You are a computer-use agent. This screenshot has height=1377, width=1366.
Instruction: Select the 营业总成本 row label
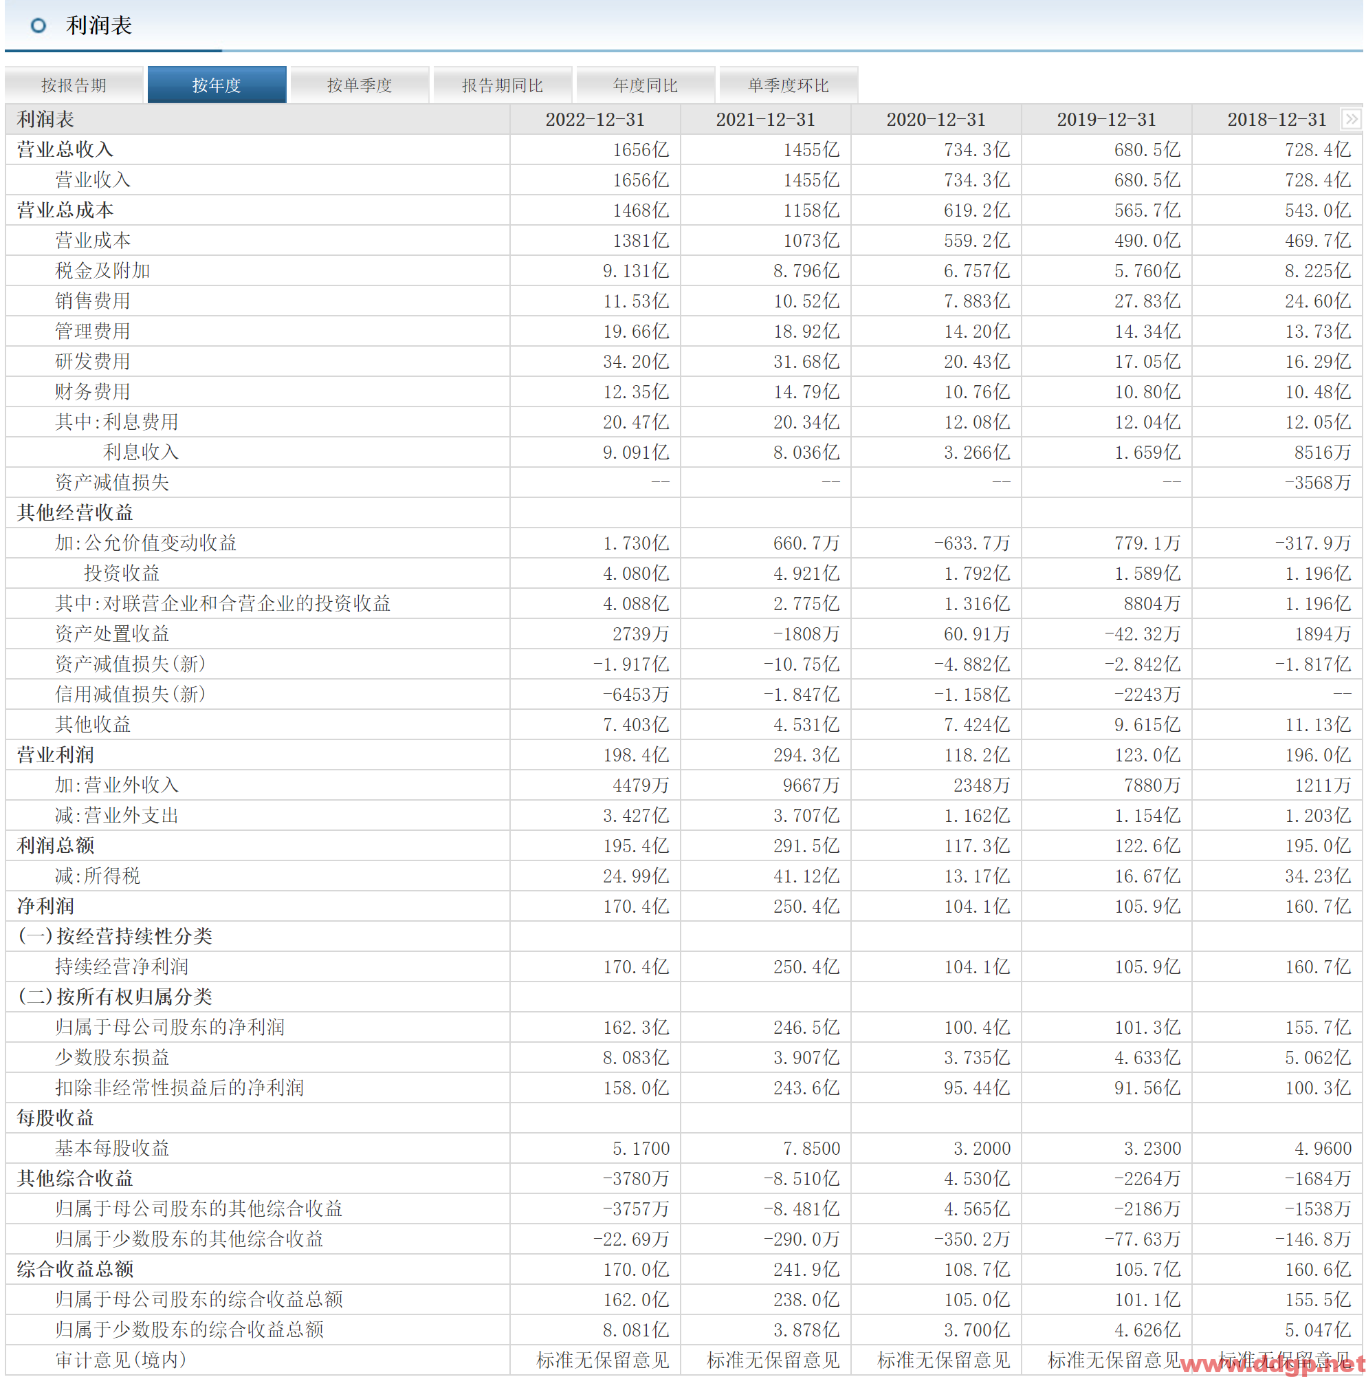point(65,210)
